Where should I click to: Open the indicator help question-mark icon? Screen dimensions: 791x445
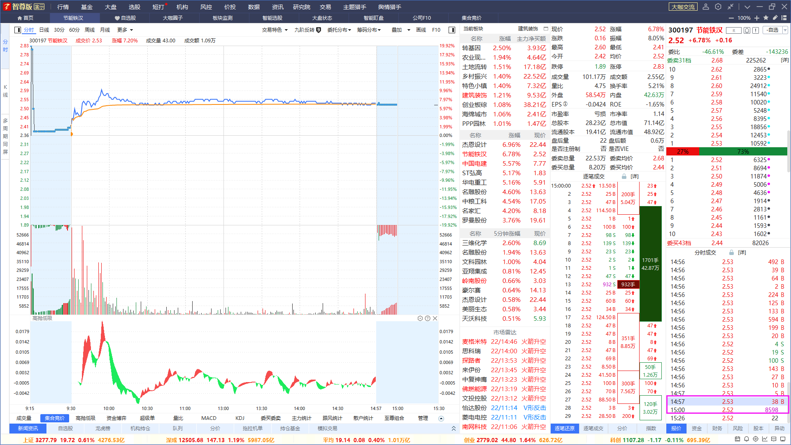[428, 318]
